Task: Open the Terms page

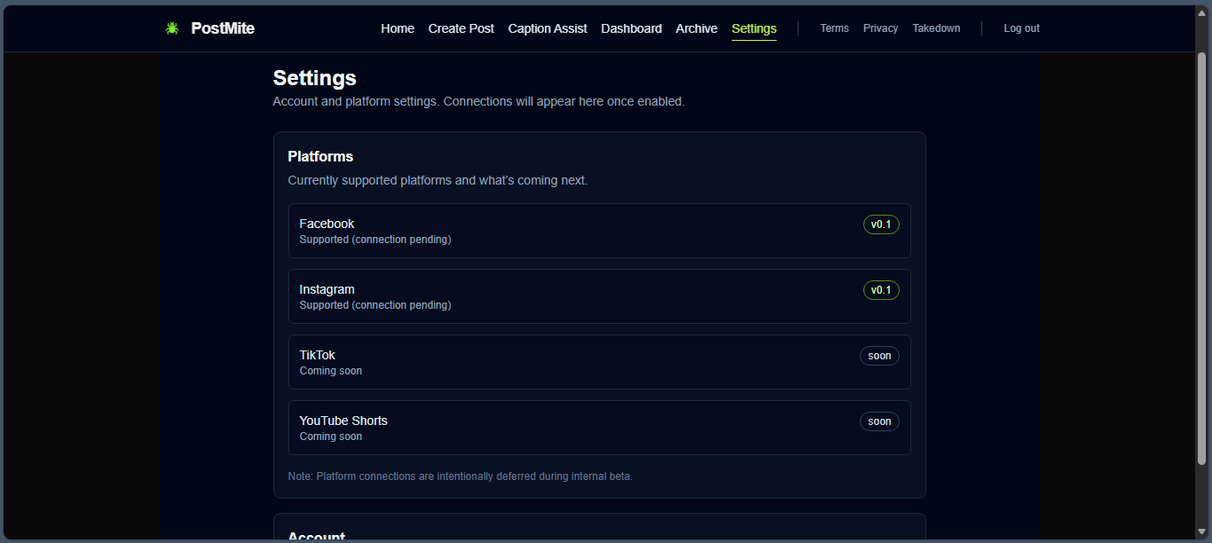Action: point(834,28)
